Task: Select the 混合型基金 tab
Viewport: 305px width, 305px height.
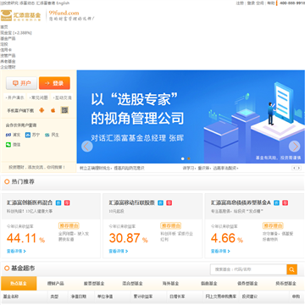Action: pyautogui.click(x=132, y=283)
